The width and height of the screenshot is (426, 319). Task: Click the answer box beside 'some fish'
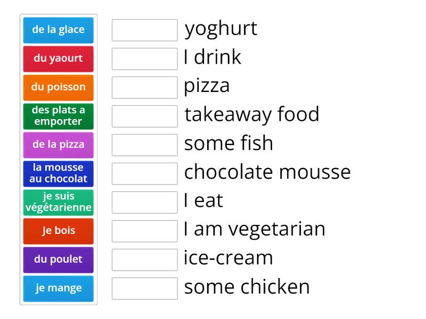(x=144, y=145)
